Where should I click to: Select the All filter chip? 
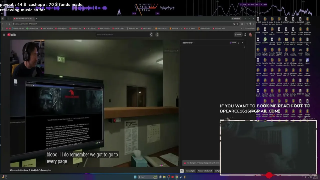coord(182,171)
